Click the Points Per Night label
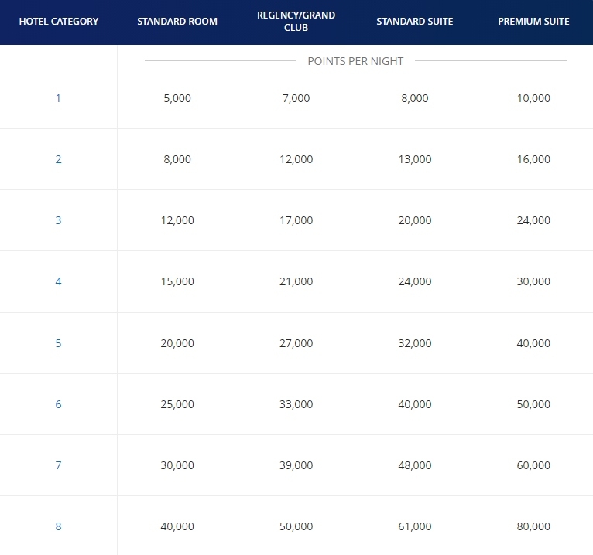 (355, 61)
